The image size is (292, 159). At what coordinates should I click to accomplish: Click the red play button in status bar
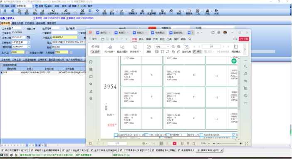tap(174, 143)
